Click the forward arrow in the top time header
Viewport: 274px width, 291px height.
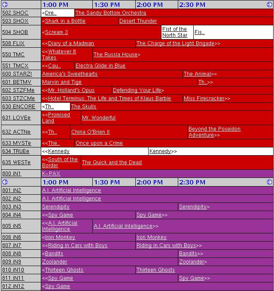(269, 4)
